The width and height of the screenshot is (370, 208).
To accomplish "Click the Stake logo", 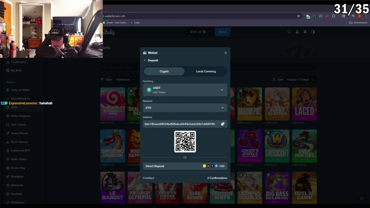I will [109, 32].
